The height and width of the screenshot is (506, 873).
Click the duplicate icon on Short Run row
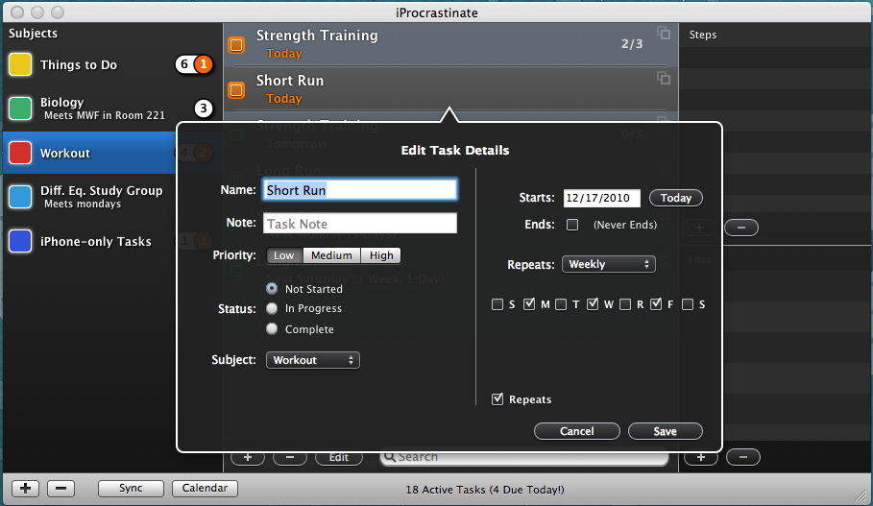click(663, 78)
